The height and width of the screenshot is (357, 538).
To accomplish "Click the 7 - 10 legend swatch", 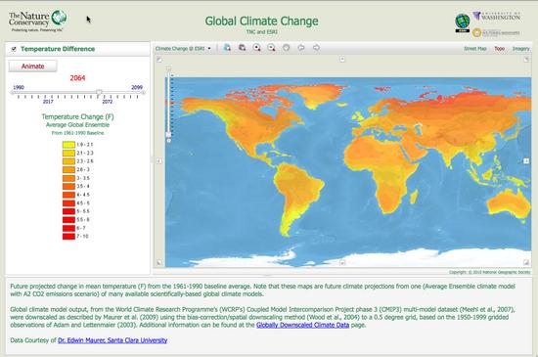I will [68, 237].
